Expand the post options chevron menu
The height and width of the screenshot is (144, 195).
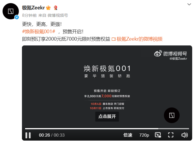[x=189, y=4]
